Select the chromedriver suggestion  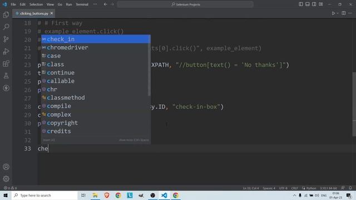[95, 48]
